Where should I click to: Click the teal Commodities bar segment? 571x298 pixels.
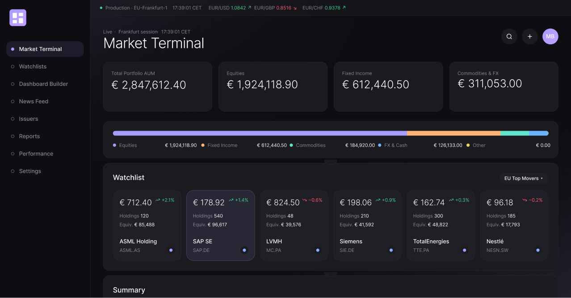pyautogui.click(x=515, y=133)
